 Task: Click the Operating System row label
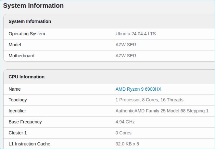pyautogui.click(x=27, y=34)
